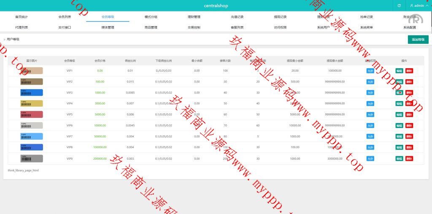Image resolution: width=432 pixels, height=214 pixels.
Task: Open VIP3 blue card image
Action: pos(32,93)
